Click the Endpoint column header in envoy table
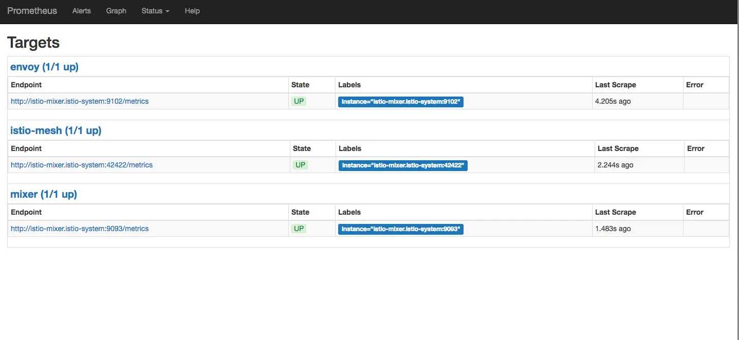The image size is (739, 340). [26, 85]
